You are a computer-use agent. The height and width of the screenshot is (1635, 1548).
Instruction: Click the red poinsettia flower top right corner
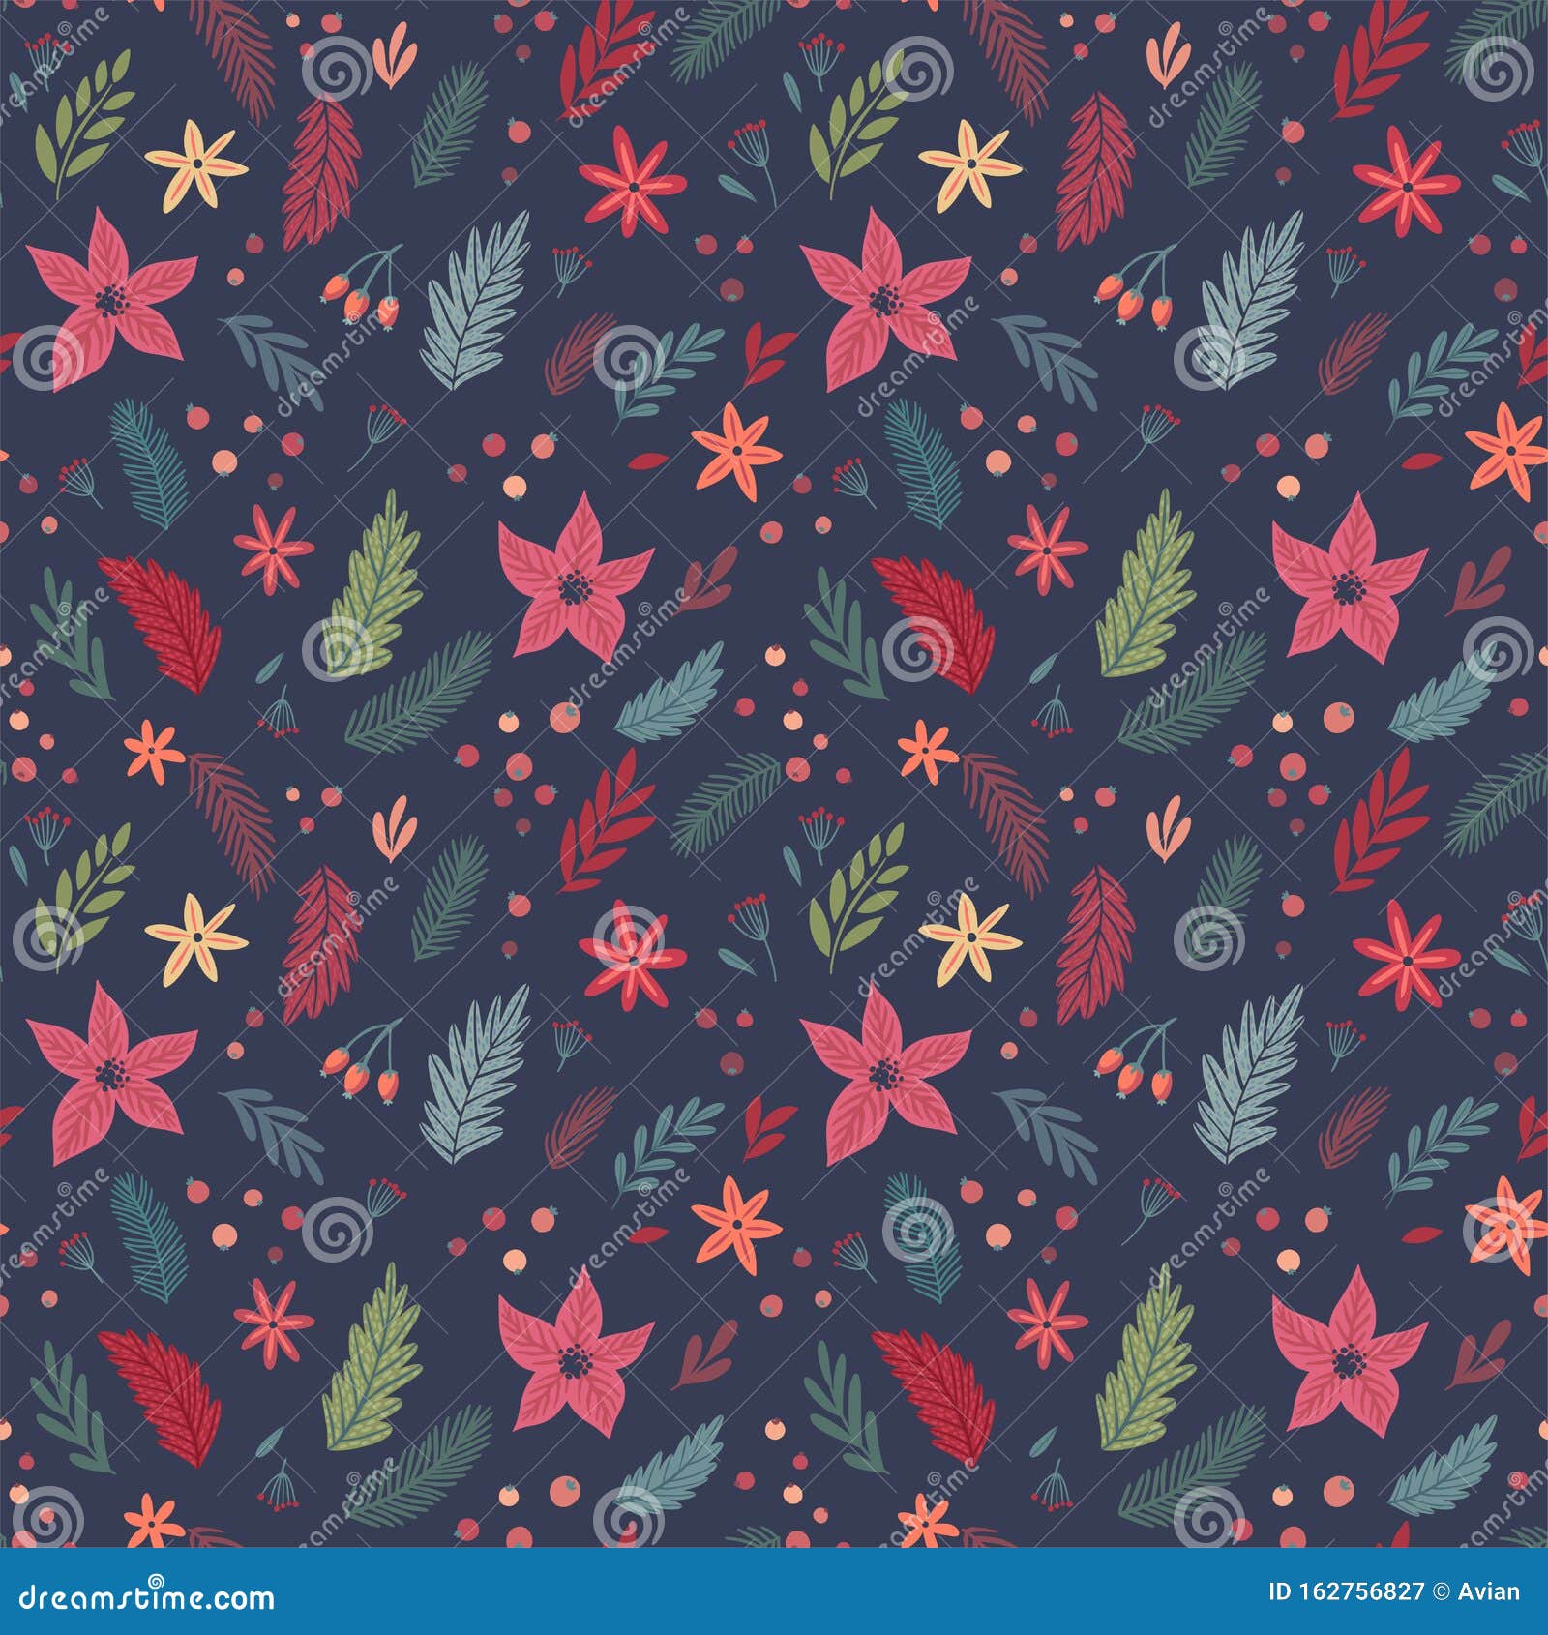(1405, 189)
